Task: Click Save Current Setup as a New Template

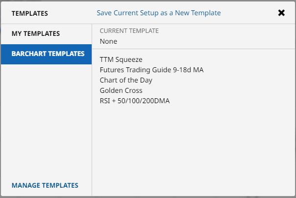Action: click(158, 13)
